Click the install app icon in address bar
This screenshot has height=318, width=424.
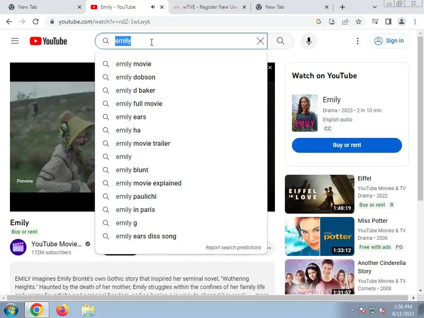tap(332, 22)
